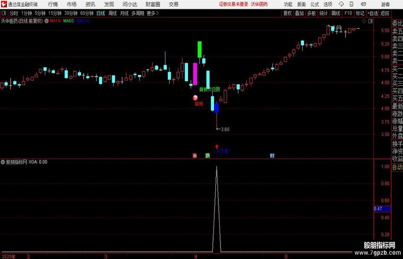Open the 交易 menu
This screenshot has width=403, height=259.
174,4
